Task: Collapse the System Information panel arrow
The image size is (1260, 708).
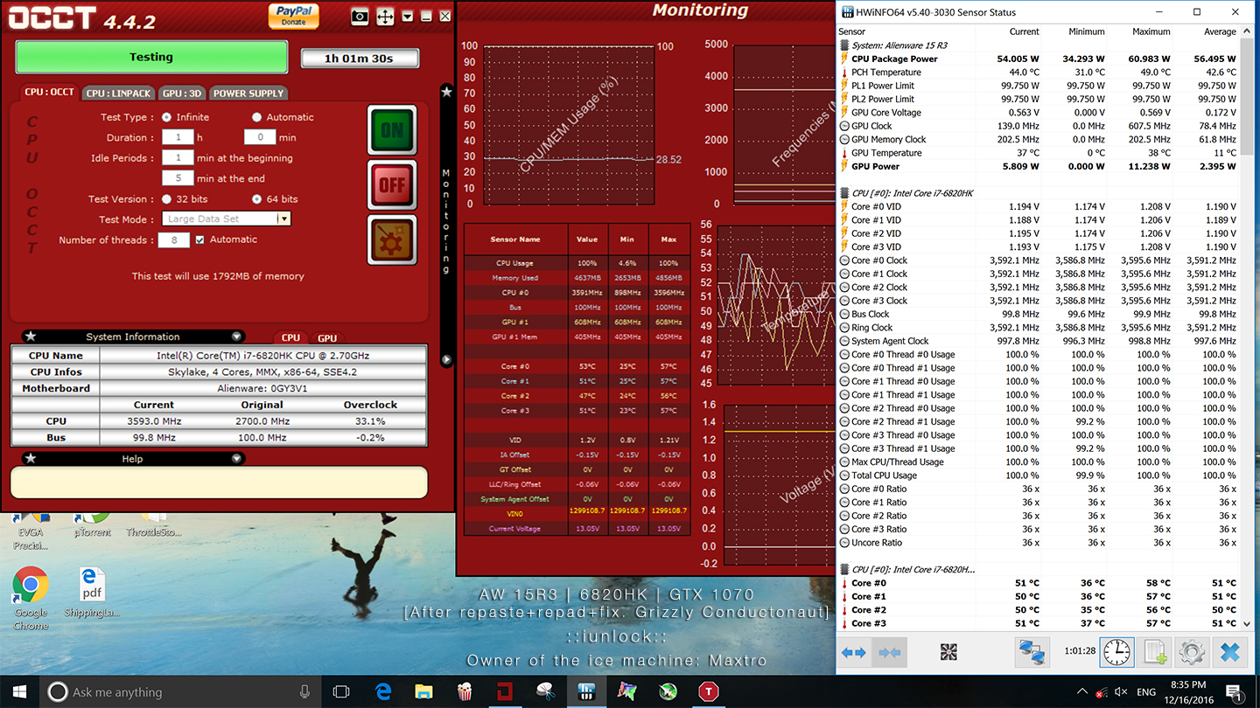Action: 236,337
